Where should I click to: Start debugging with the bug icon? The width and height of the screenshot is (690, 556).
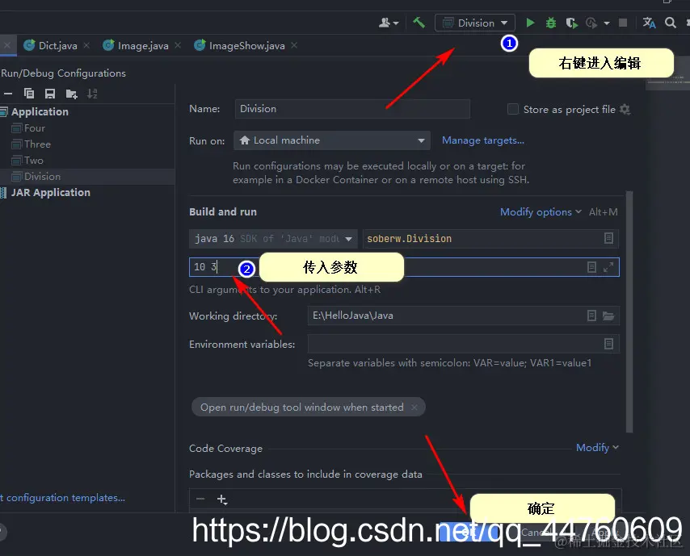pyautogui.click(x=550, y=23)
